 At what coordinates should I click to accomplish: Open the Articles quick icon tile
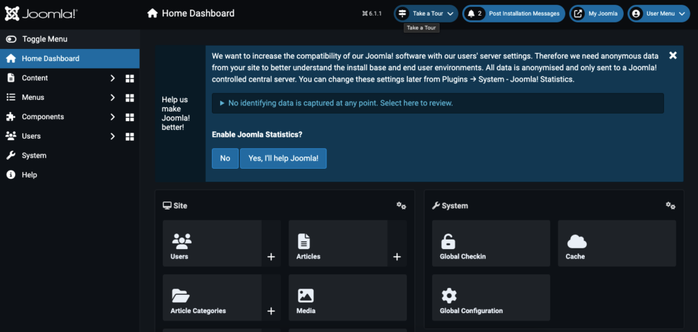(x=338, y=244)
